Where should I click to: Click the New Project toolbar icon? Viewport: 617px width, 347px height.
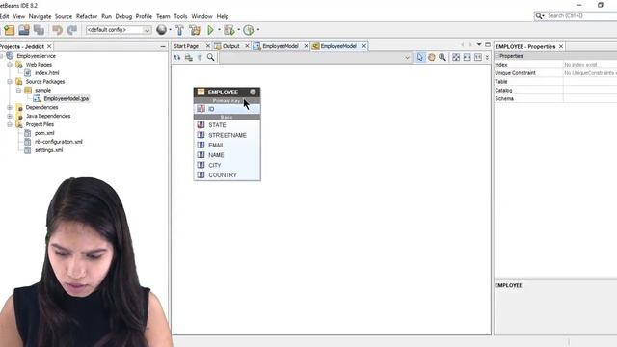tap(9, 30)
